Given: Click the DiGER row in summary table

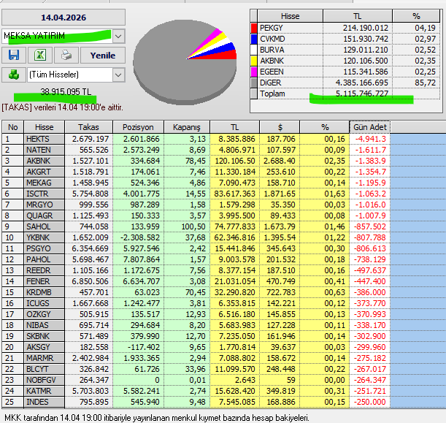Looking at the screenshot, I should click(x=345, y=83).
